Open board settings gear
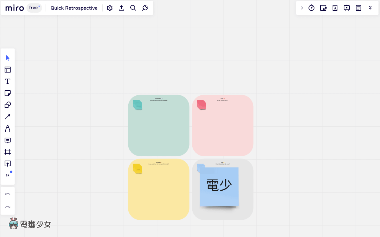The width and height of the screenshot is (380, 237). coord(110,8)
